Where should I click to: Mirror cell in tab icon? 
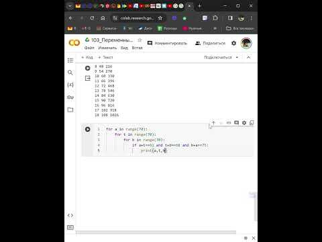click(252, 123)
